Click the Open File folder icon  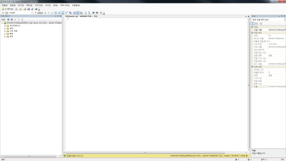[25, 9]
